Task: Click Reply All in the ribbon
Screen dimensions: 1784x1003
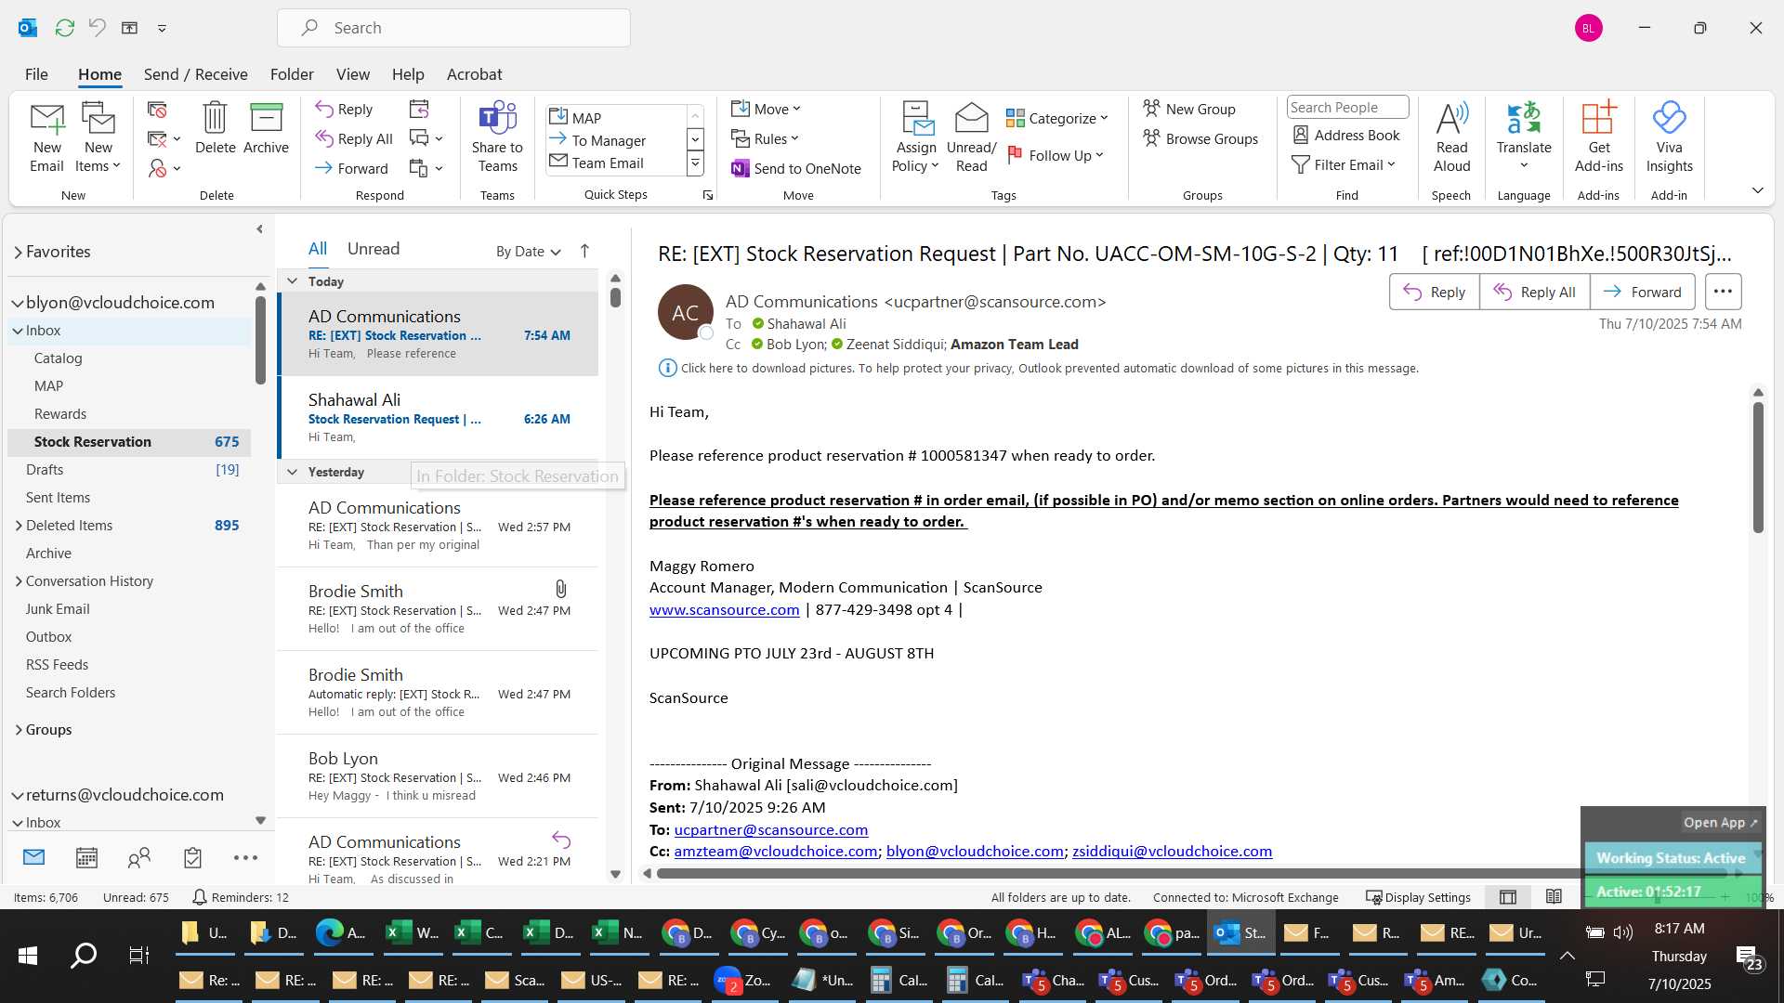Action: 354,138
